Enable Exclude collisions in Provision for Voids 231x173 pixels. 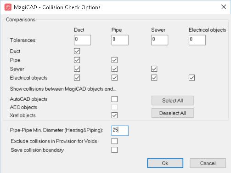[x=114, y=141]
